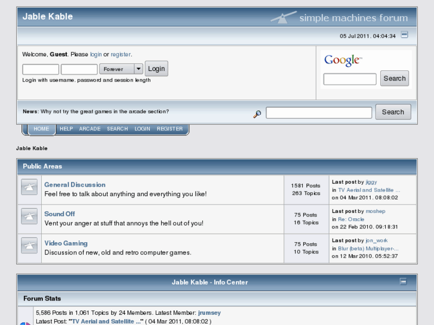The height and width of the screenshot is (325, 434).
Task: Collapse the Info Center panel
Action: pos(404,281)
